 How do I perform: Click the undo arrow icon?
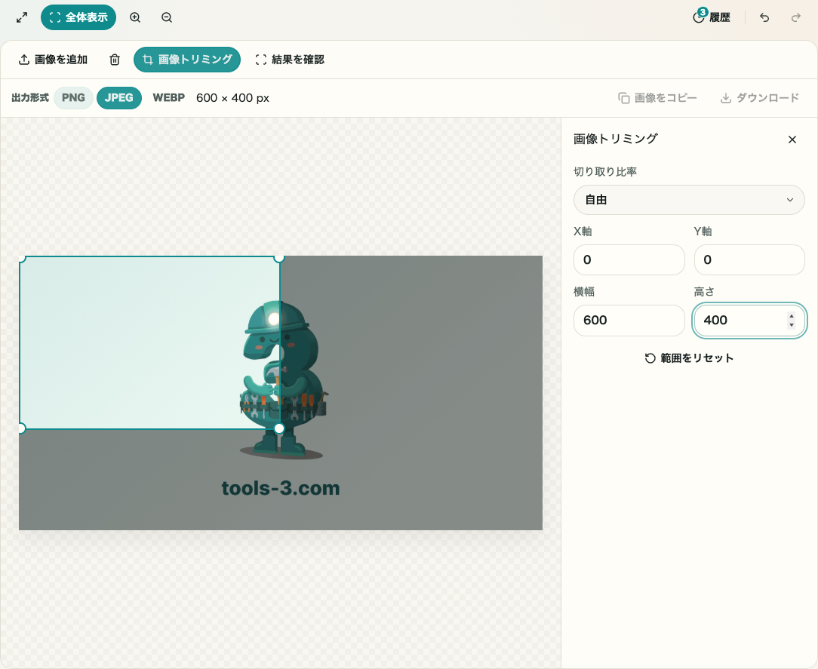click(764, 18)
